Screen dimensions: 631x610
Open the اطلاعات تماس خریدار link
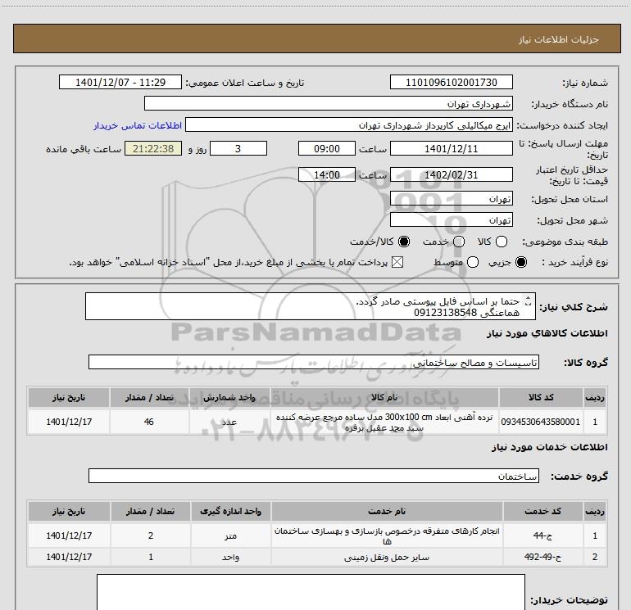(x=138, y=125)
